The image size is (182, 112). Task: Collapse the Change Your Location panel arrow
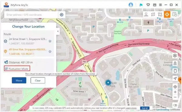pos(58,31)
